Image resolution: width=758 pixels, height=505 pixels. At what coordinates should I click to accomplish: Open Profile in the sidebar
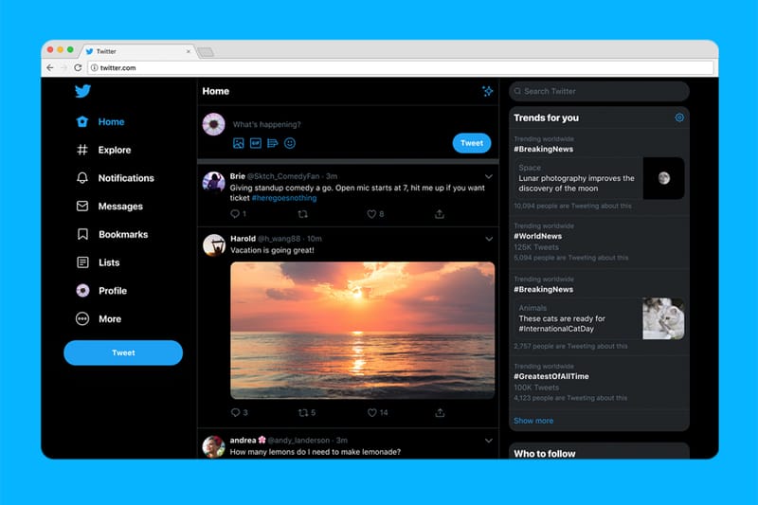coord(101,291)
